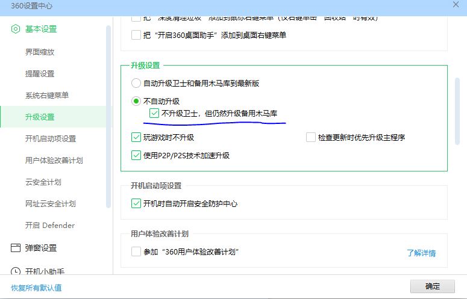Viewport: 467px width, 299px height.
Task: Click the 开机启动项设置 section heading in content
Action: tap(156, 186)
